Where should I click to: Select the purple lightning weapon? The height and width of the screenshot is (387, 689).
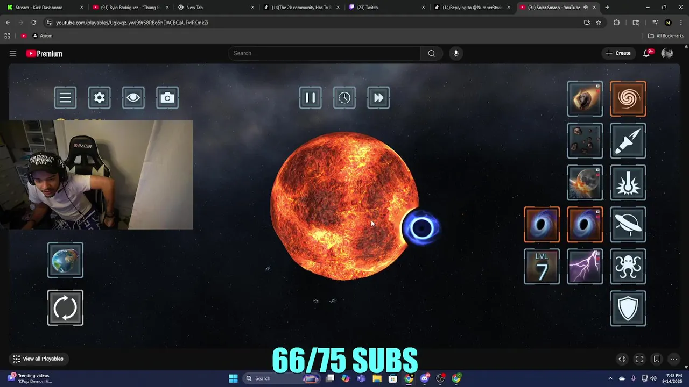[x=585, y=267]
